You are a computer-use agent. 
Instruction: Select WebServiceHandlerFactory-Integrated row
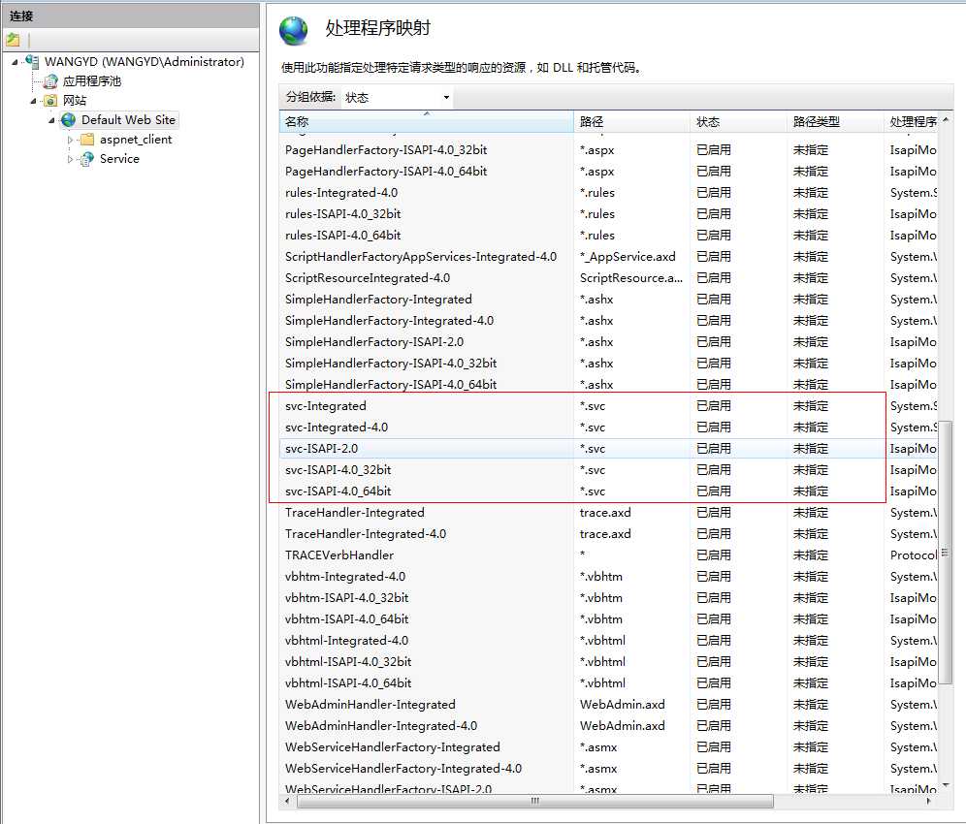[608, 747]
